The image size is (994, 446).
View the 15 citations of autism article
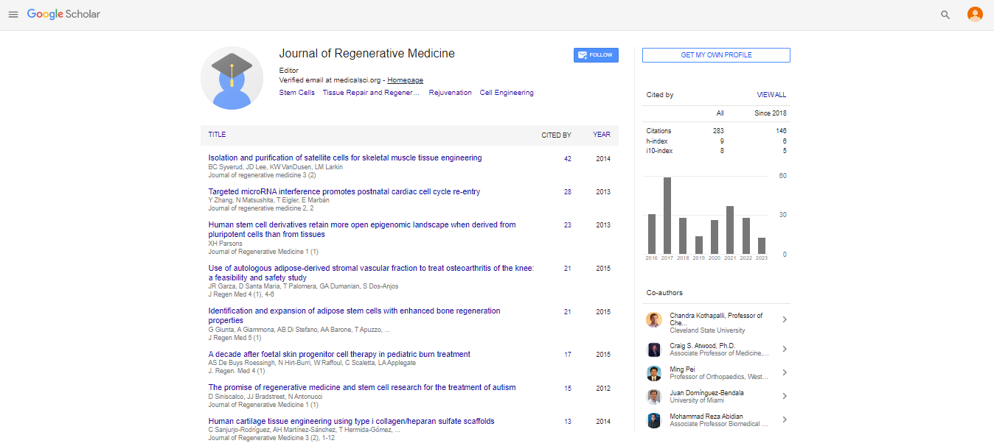[x=567, y=389]
